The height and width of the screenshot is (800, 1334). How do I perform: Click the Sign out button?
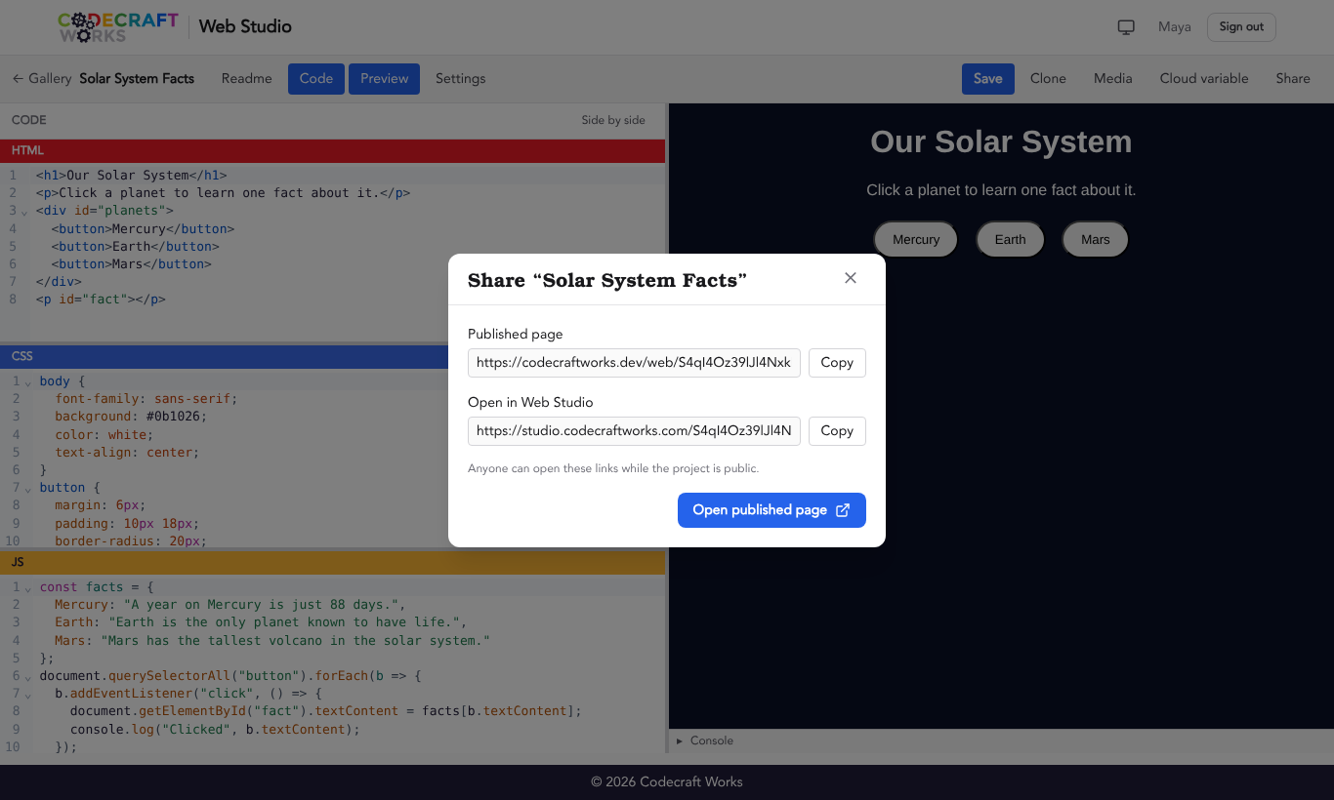(1241, 27)
